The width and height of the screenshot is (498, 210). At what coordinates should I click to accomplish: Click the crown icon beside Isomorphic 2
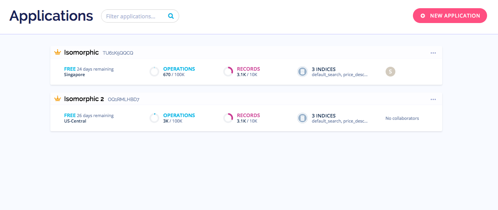coord(58,99)
